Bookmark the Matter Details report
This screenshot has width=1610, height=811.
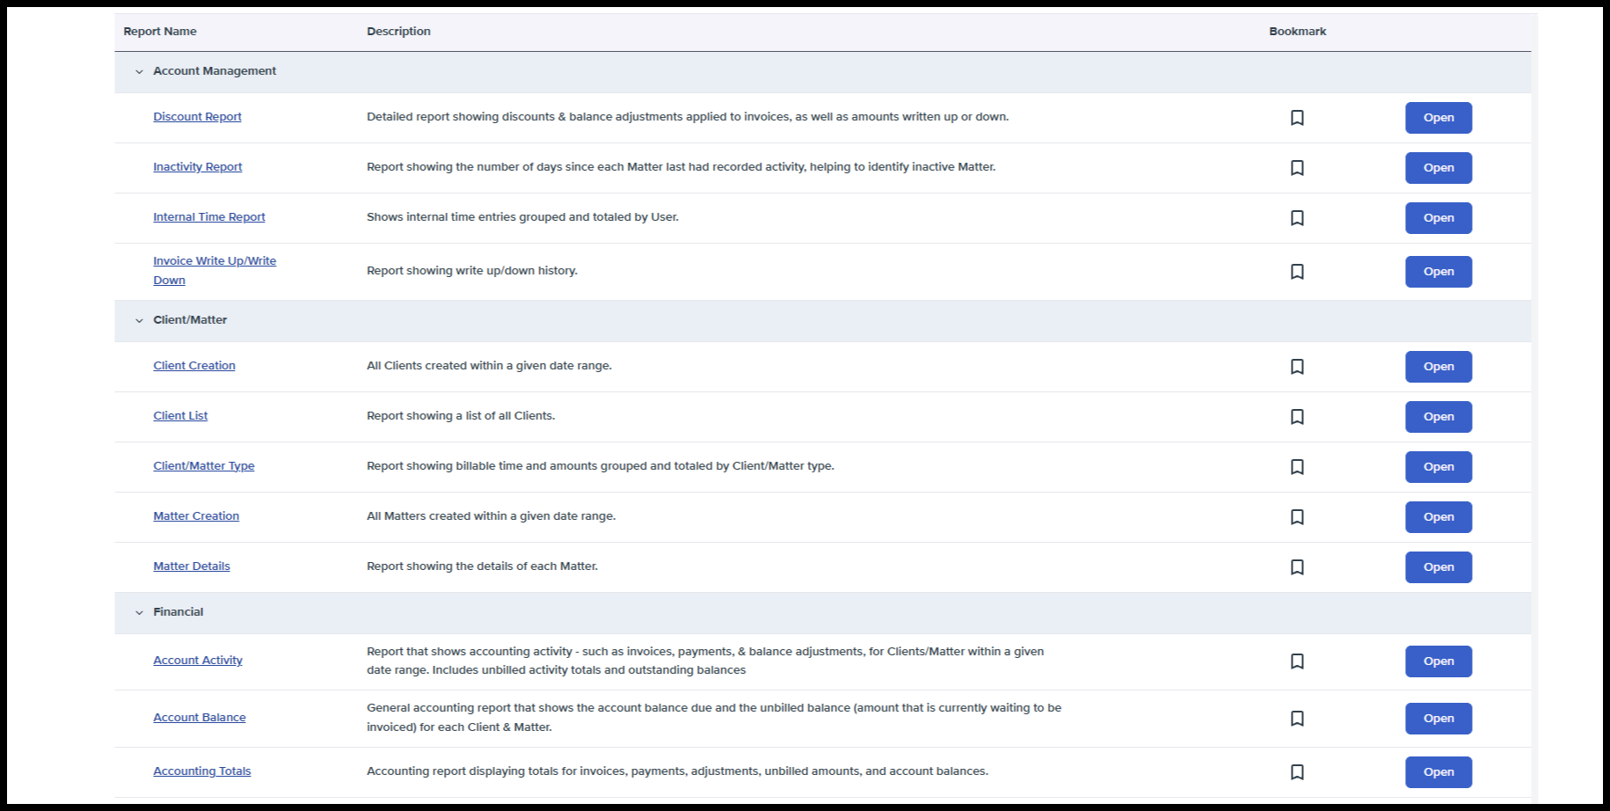(1297, 567)
